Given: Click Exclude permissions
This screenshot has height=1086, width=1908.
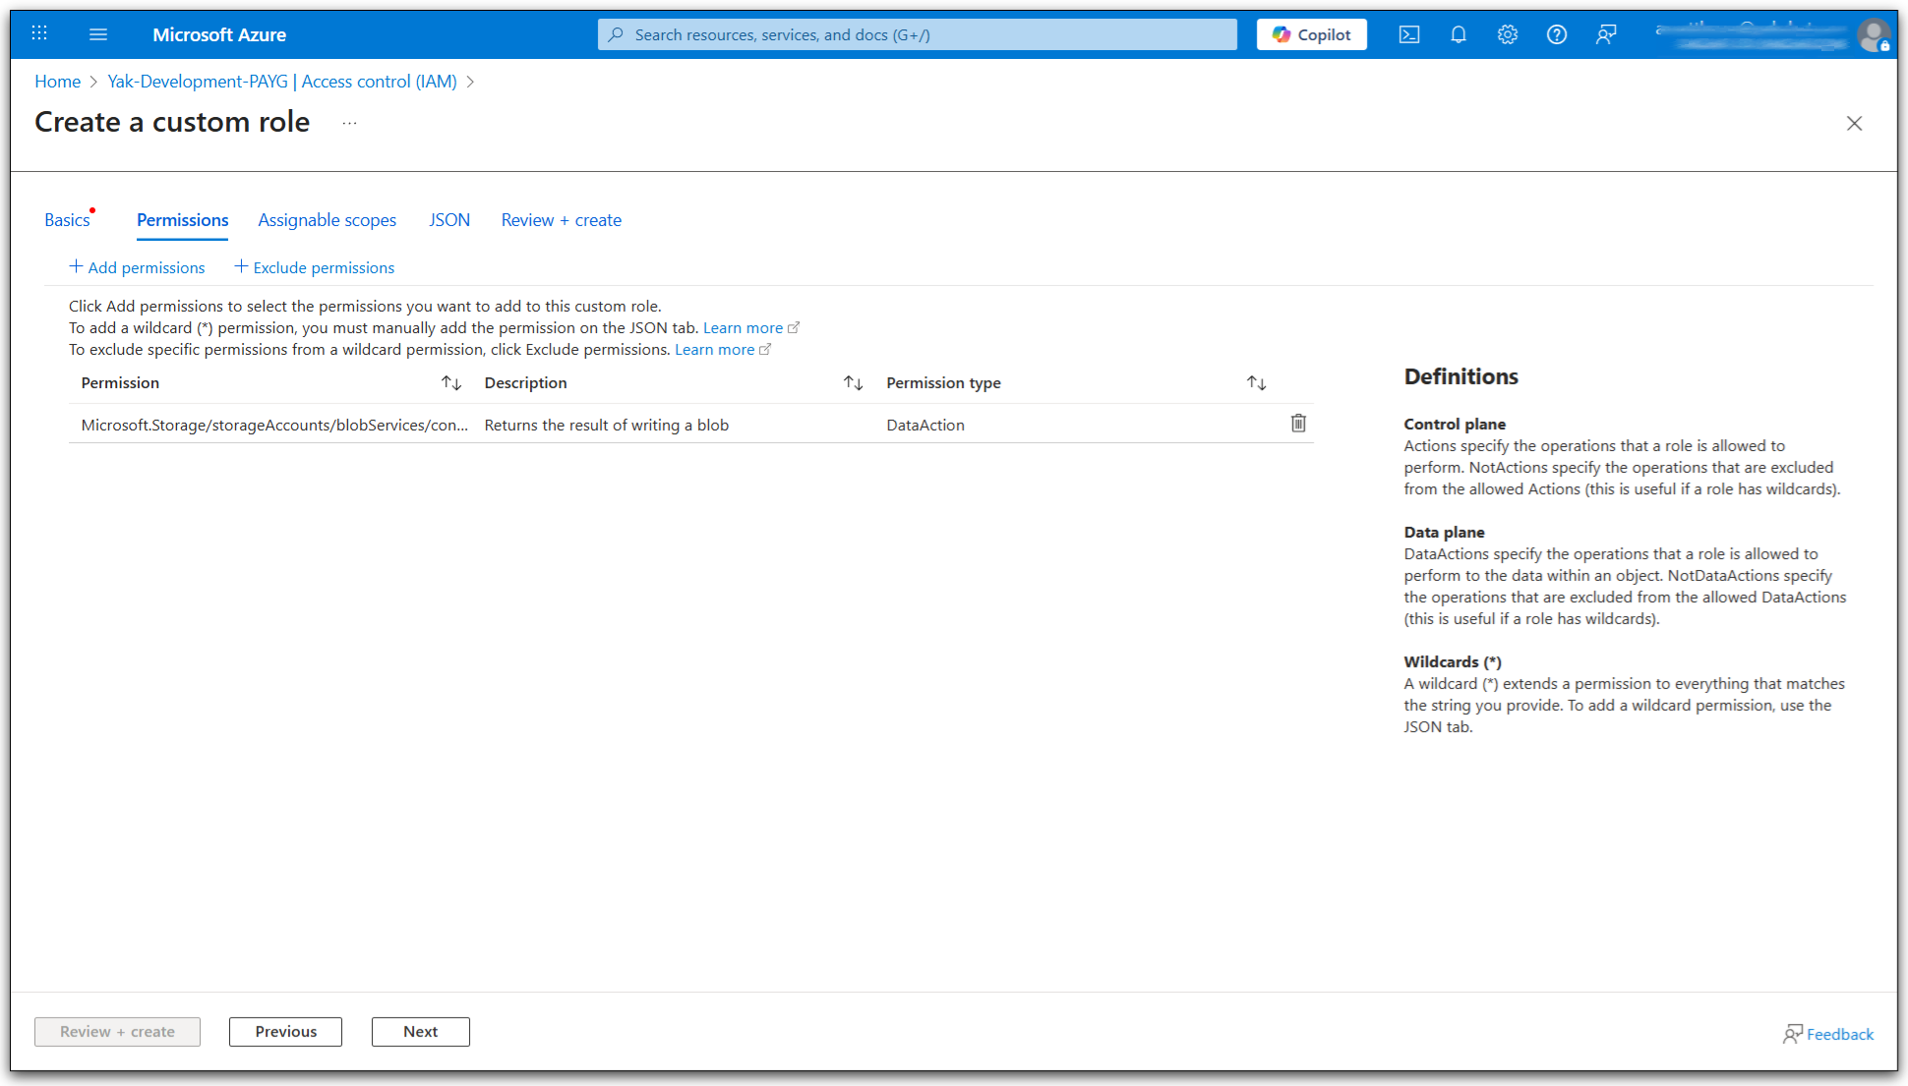Looking at the screenshot, I should 314,267.
